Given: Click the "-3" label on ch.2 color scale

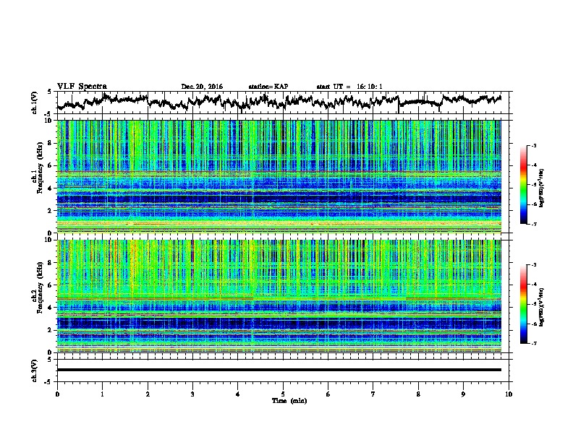Looking at the screenshot, I should coord(534,265).
